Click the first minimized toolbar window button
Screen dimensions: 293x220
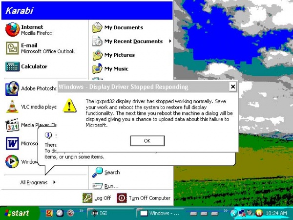point(193,214)
